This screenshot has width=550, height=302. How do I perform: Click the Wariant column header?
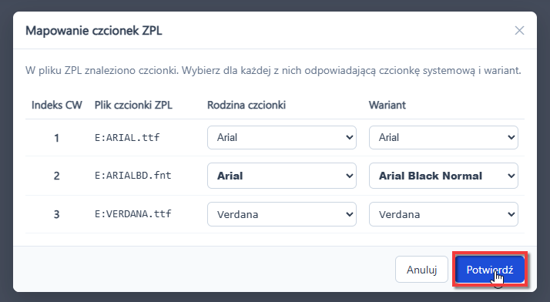tap(387, 105)
